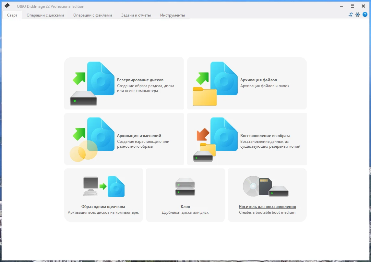Click the O&O DiskImage title bar icon
The height and width of the screenshot is (262, 371).
[x=7, y=6]
